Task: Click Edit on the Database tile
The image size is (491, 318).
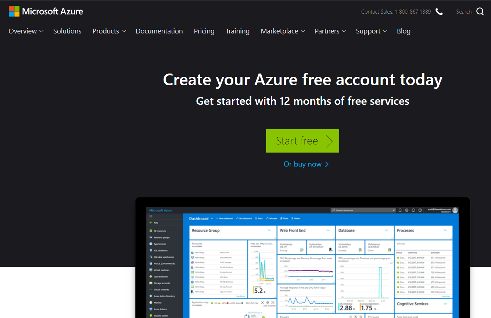Action: (387, 231)
